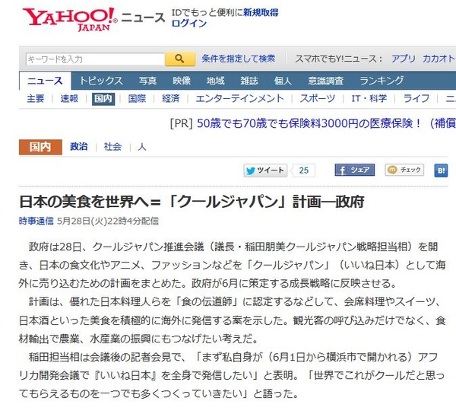This screenshot has width=456, height=417.
Task: Open the 時事通信 source link
Action: [x=36, y=221]
